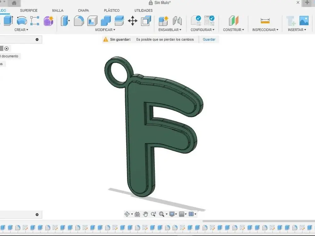Click the lock icon beside Sin título
315x236 pixels.
tap(151, 3)
